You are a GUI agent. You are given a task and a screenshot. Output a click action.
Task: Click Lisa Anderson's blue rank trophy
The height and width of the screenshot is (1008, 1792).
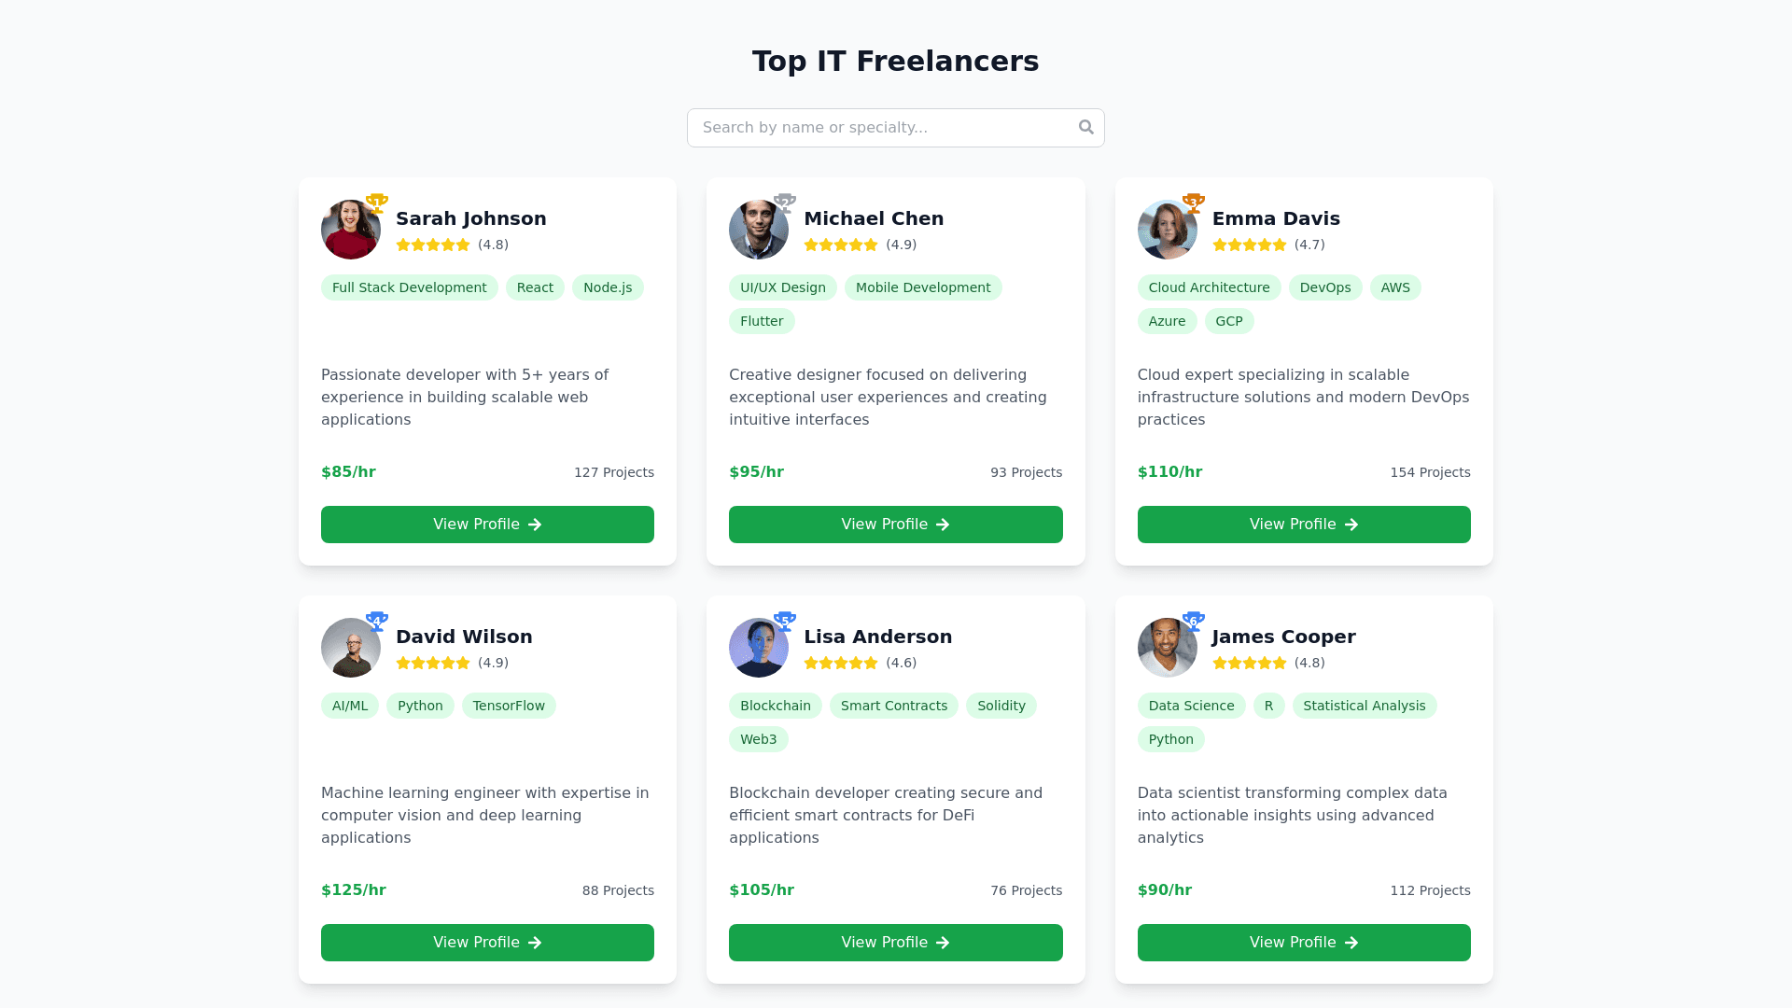pos(785,621)
